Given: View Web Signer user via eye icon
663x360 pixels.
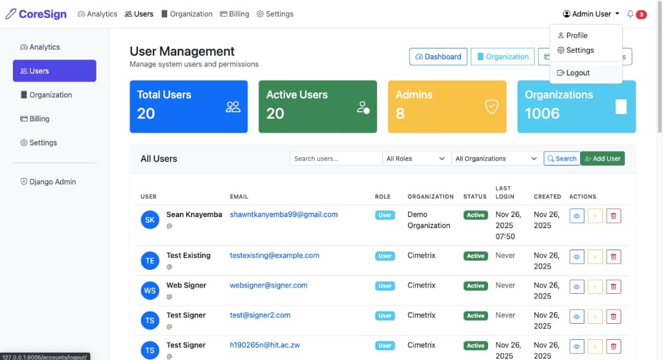Looking at the screenshot, I should (x=576, y=287).
